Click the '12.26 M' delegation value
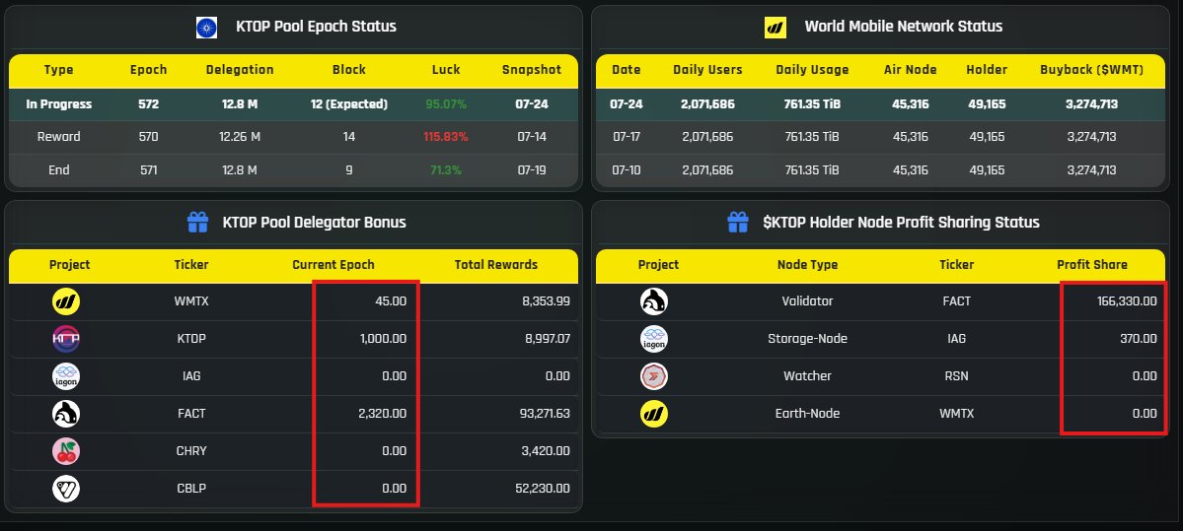Viewport: 1183px width, 531px height. click(x=240, y=137)
